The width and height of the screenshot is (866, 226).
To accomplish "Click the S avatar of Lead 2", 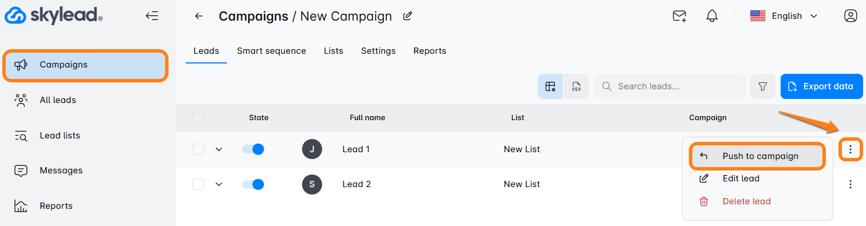I will click(312, 184).
